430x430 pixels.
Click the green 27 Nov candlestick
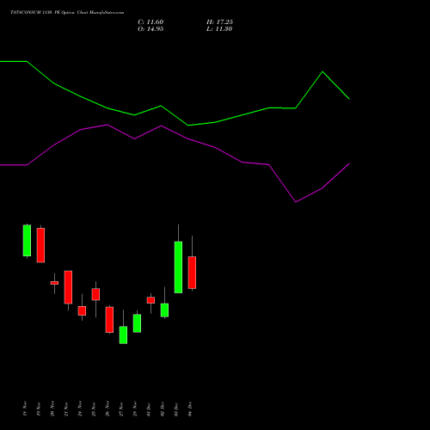coord(123,335)
